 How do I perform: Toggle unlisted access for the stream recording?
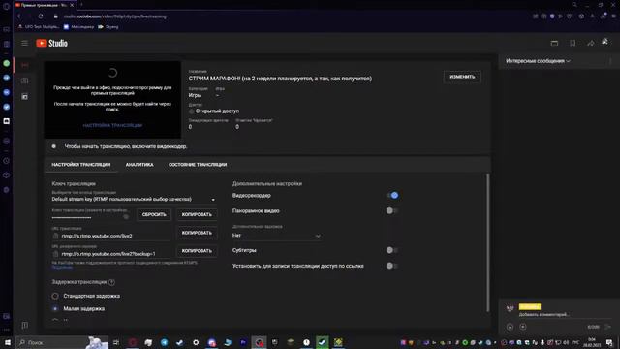(x=392, y=266)
